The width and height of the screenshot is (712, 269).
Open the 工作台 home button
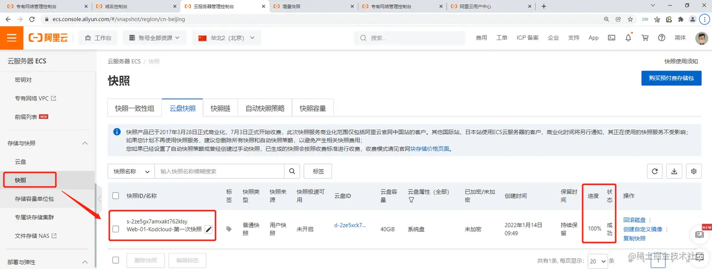tap(98, 38)
